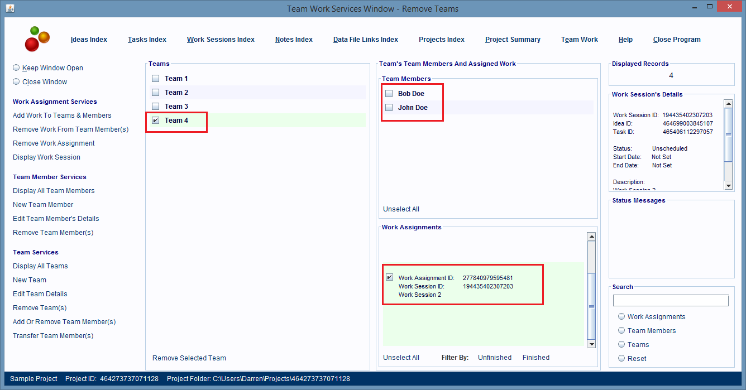Click Remove Work From Team Member(s)
The width and height of the screenshot is (746, 390).
tap(71, 129)
